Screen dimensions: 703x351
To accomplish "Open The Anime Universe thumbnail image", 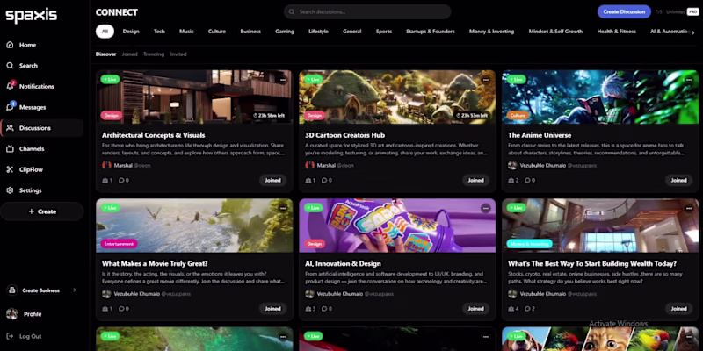I will click(600, 97).
